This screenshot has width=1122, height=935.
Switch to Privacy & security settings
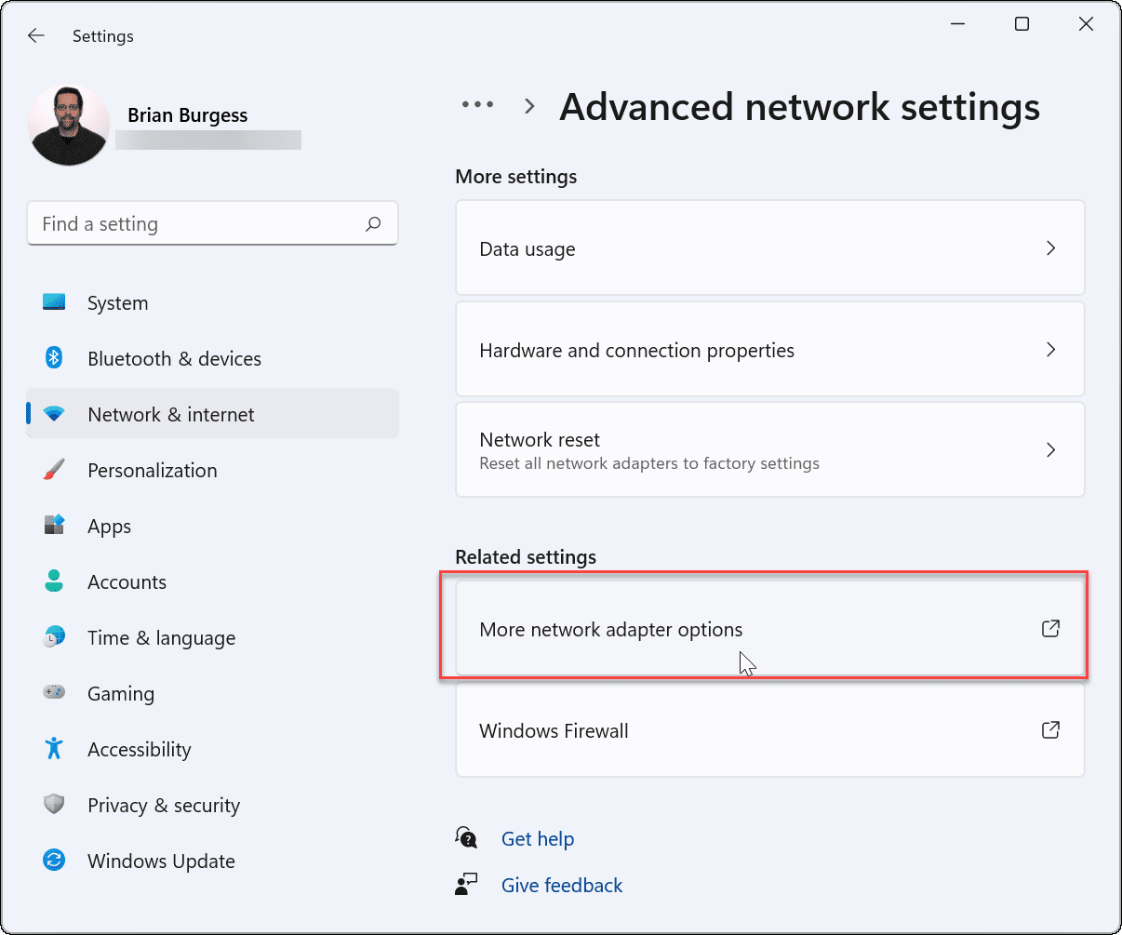[x=164, y=804]
